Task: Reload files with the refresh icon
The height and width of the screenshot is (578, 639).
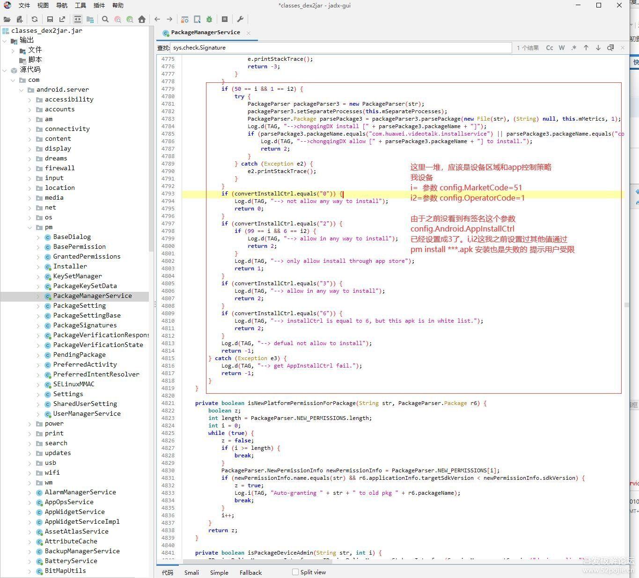Action: pyautogui.click(x=35, y=19)
